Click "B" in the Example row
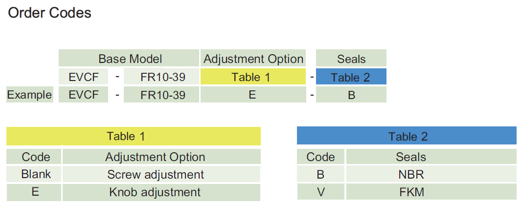The image size is (521, 224). pyautogui.click(x=351, y=95)
